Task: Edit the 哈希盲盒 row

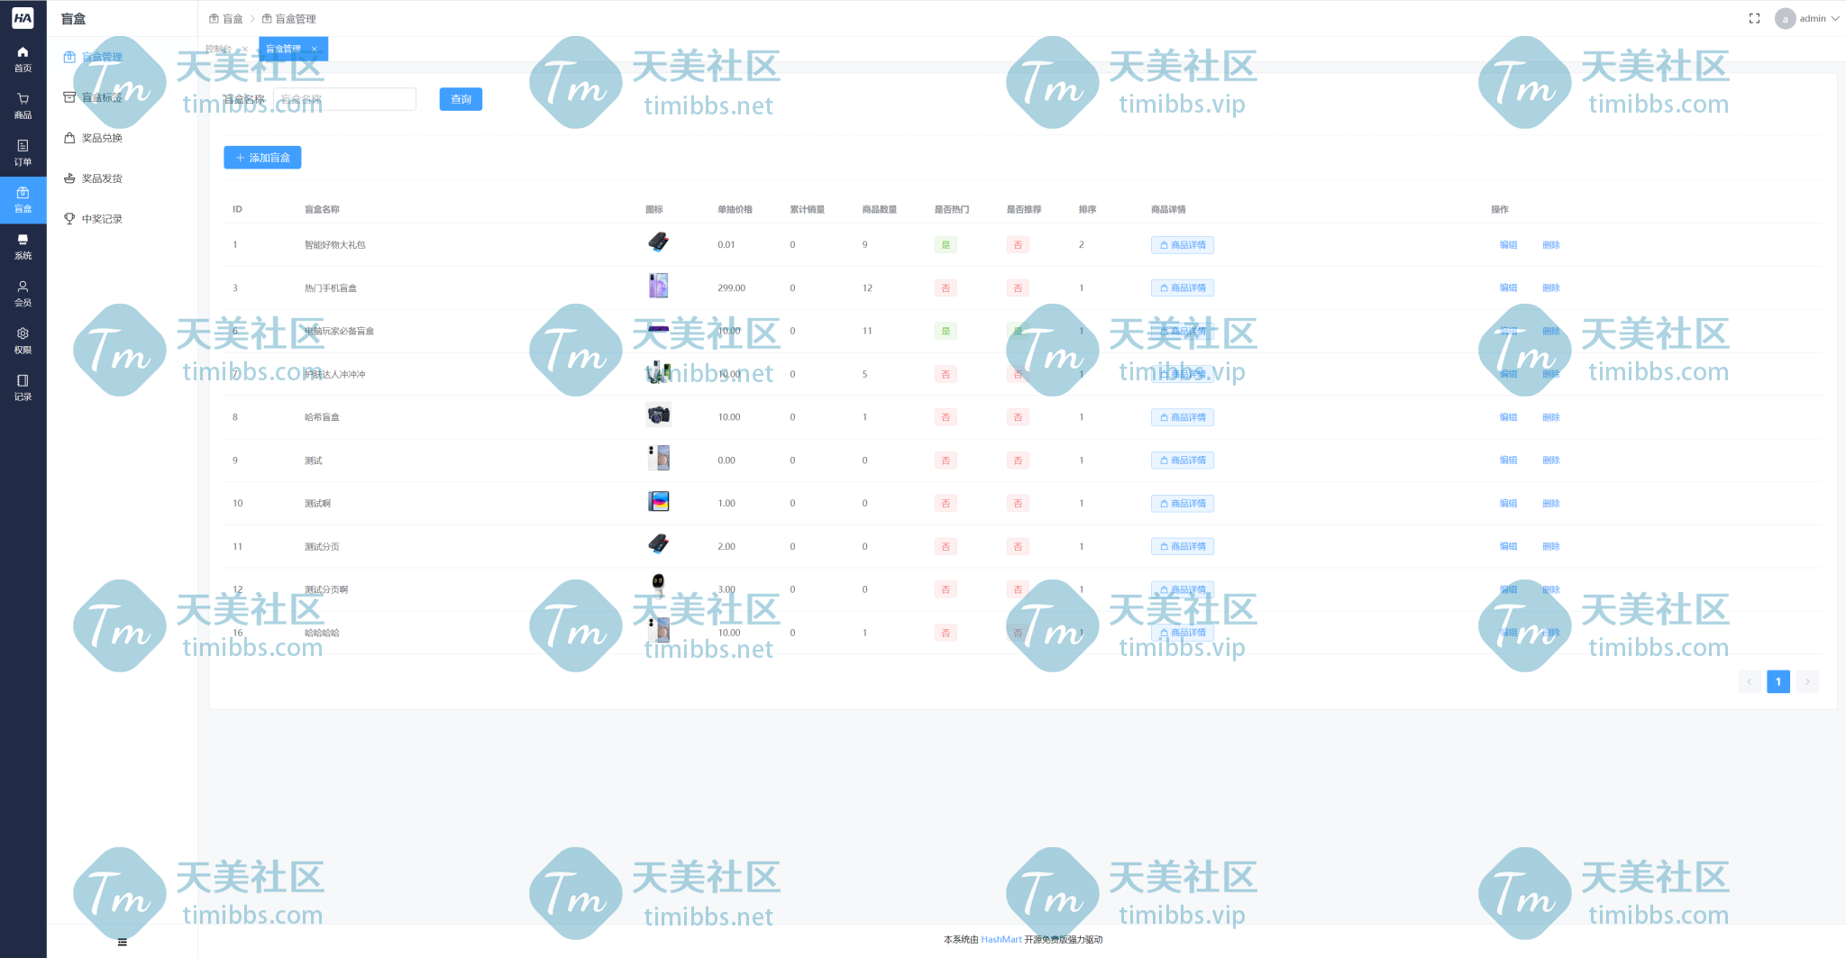Action: (1508, 417)
